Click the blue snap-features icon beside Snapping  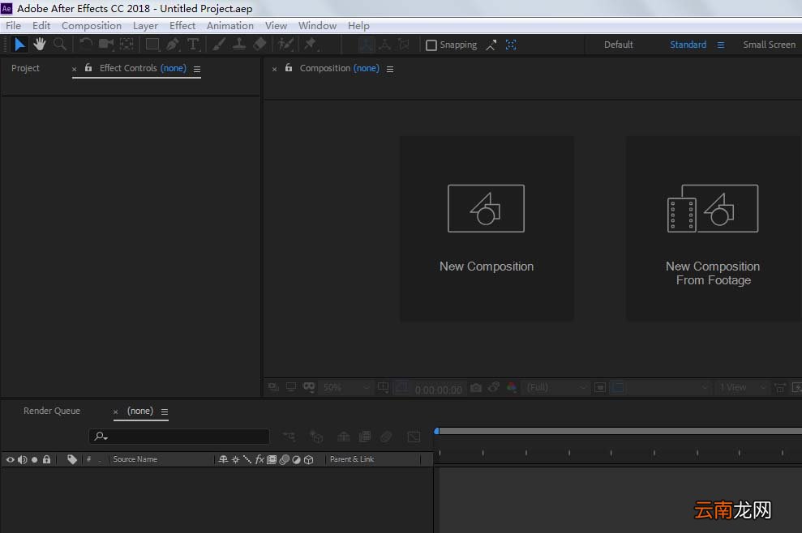pyautogui.click(x=511, y=45)
